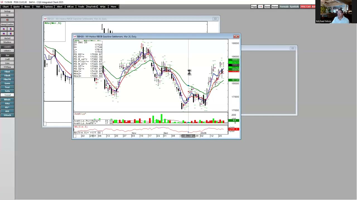Activate the Gann drawing tool
This screenshot has height=200, width=357.
tap(7, 83)
